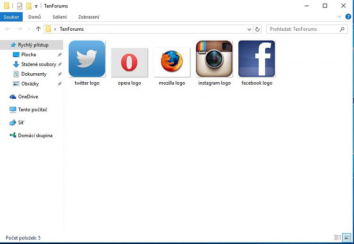Go up one folder level
354x244 pixels.
[x=38, y=29]
